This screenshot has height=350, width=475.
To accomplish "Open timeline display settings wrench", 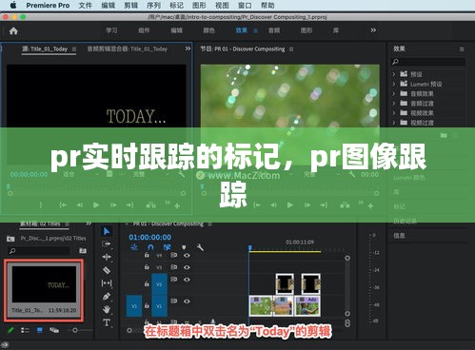I will click(200, 247).
